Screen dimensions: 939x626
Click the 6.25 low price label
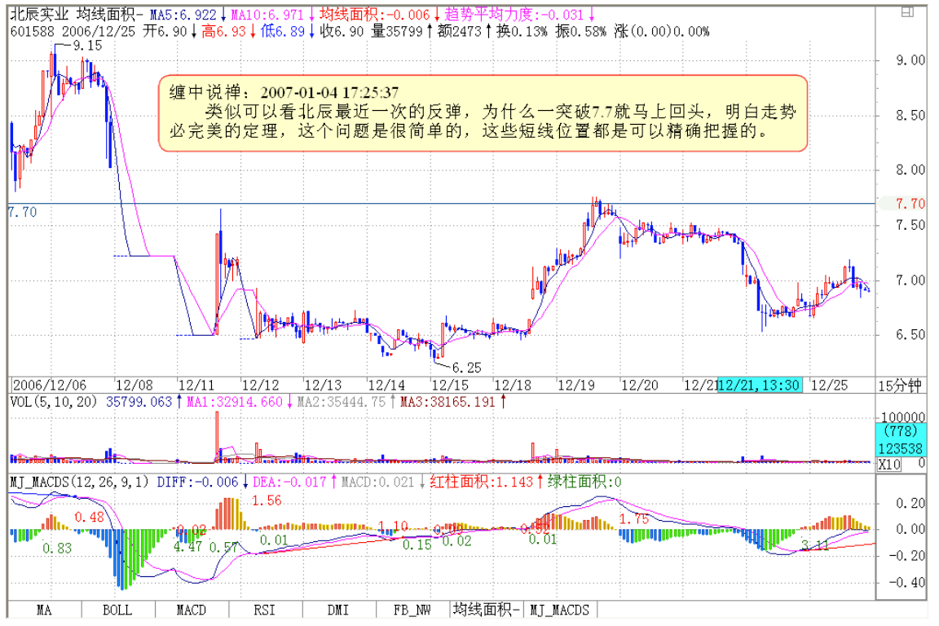click(x=466, y=368)
